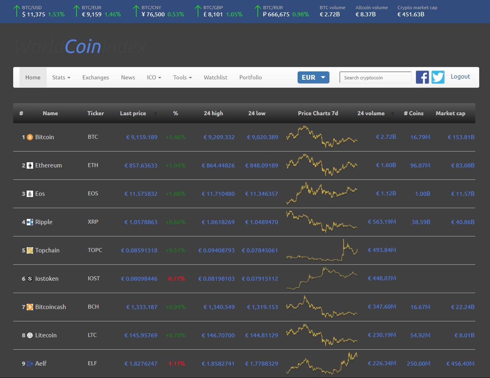Click the Aelf coin logo icon
Image resolution: width=490 pixels, height=378 pixels.
click(x=30, y=364)
